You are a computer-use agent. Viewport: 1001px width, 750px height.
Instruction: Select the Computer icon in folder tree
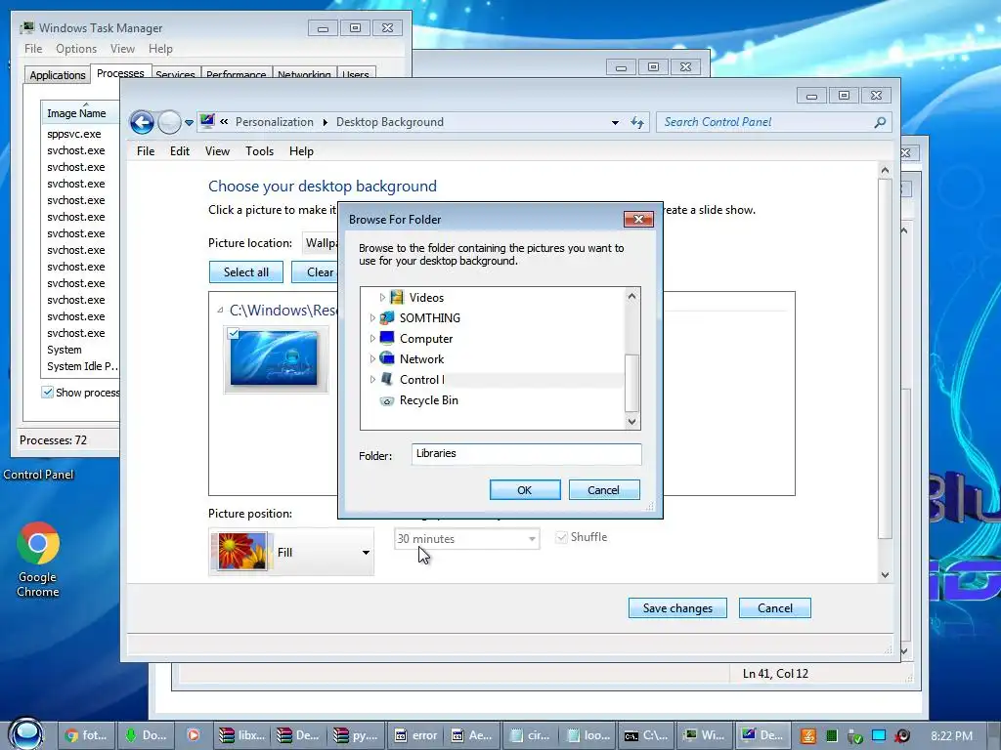387,337
